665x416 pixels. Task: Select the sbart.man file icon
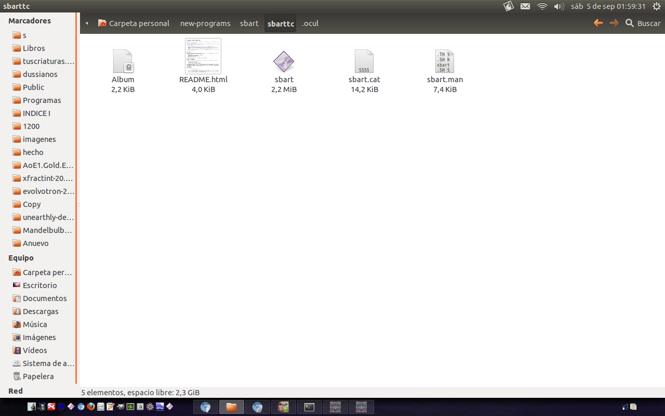click(444, 61)
